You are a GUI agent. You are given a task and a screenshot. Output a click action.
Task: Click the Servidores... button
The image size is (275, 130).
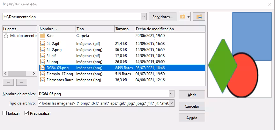coord(163,17)
